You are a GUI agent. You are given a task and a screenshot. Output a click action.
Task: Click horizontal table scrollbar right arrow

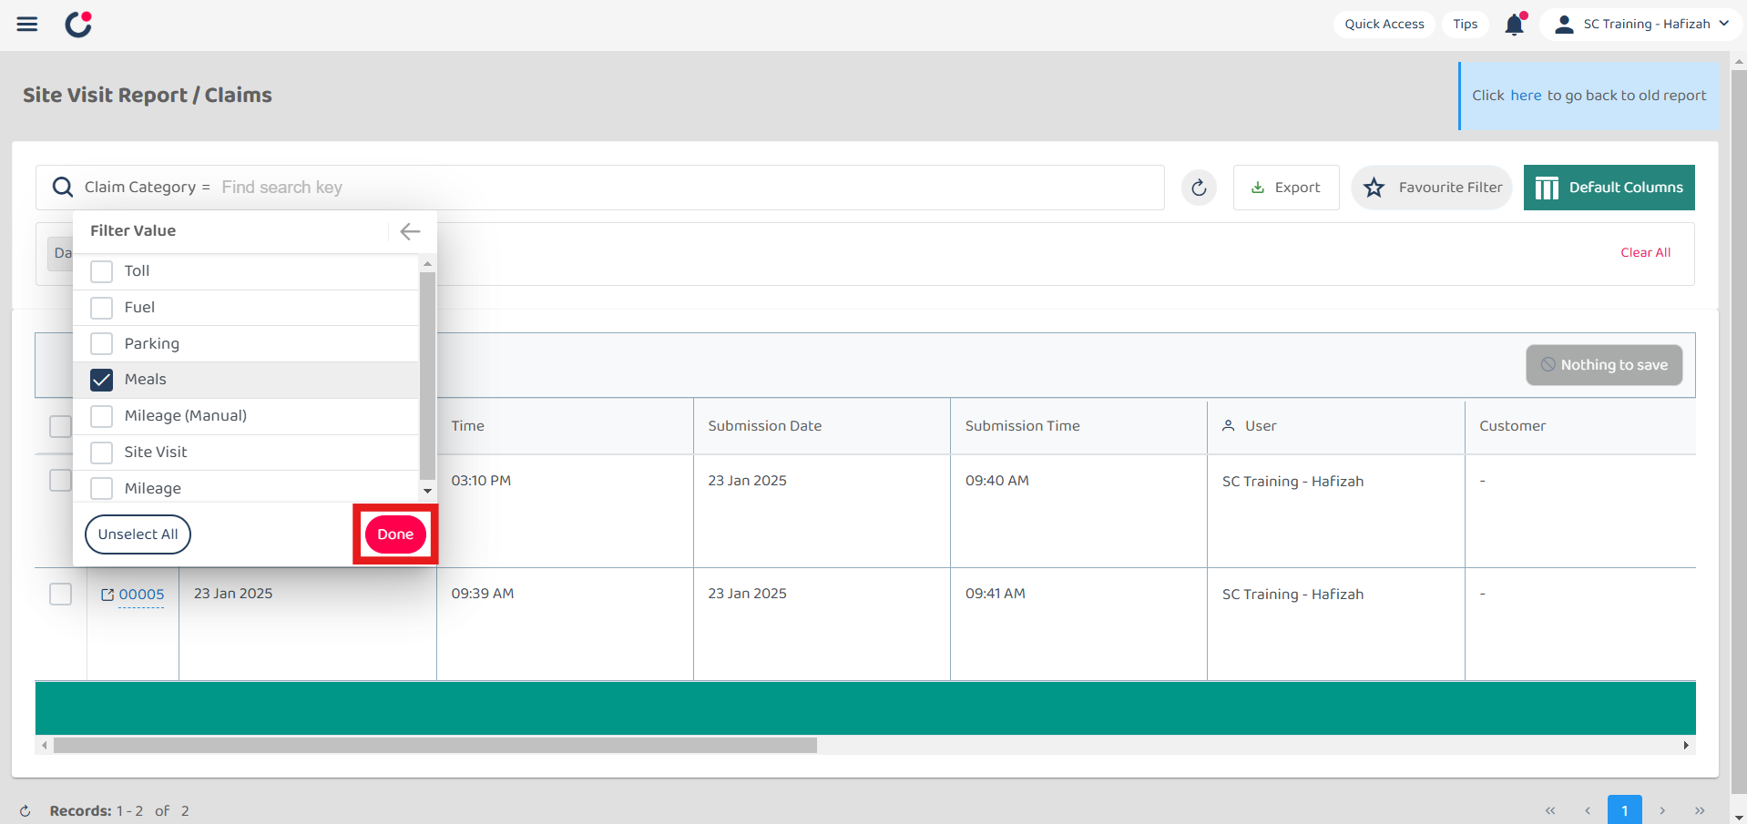pos(1686,746)
